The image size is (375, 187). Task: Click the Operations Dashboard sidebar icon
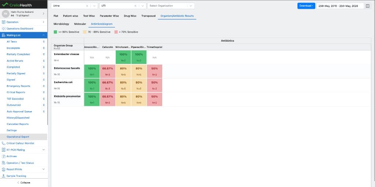point(4,28)
